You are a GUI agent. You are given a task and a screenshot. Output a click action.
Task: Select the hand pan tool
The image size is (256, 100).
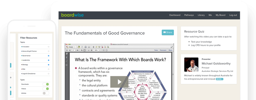[84, 50]
